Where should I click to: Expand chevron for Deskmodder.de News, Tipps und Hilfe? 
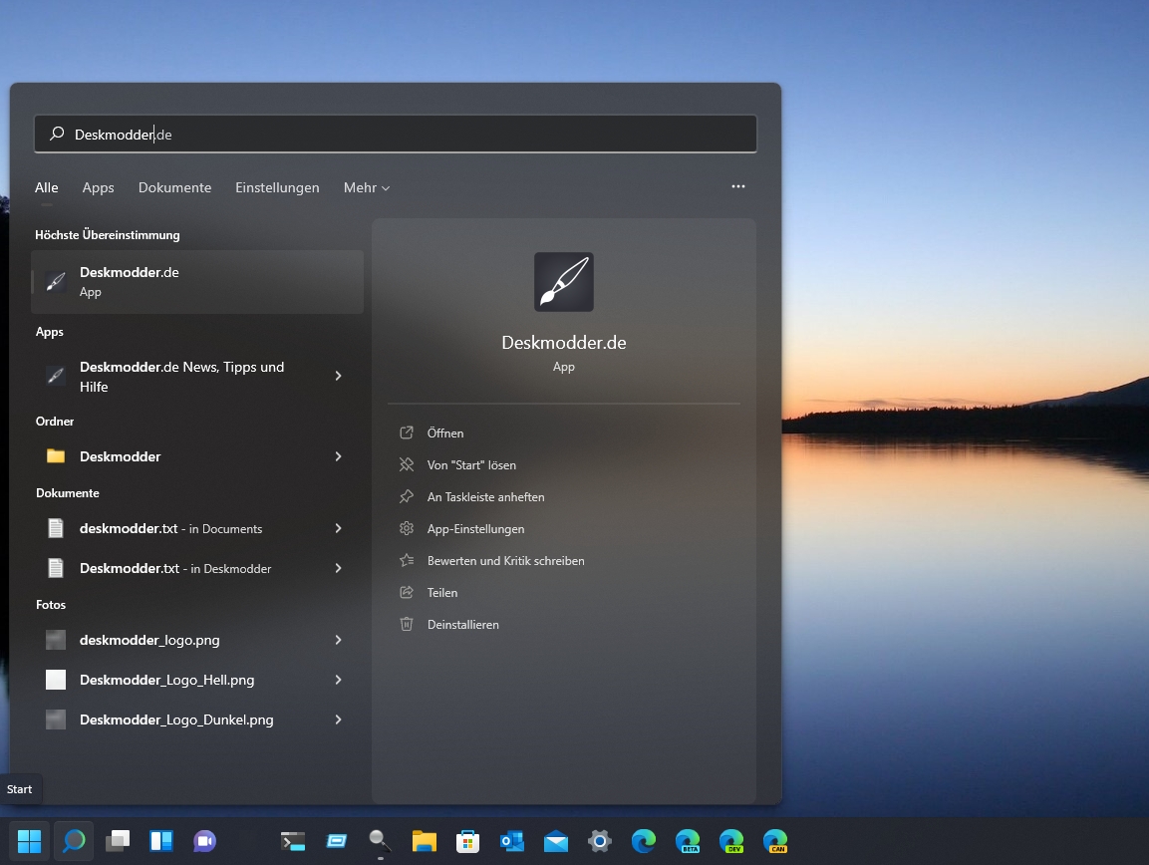[x=338, y=376]
